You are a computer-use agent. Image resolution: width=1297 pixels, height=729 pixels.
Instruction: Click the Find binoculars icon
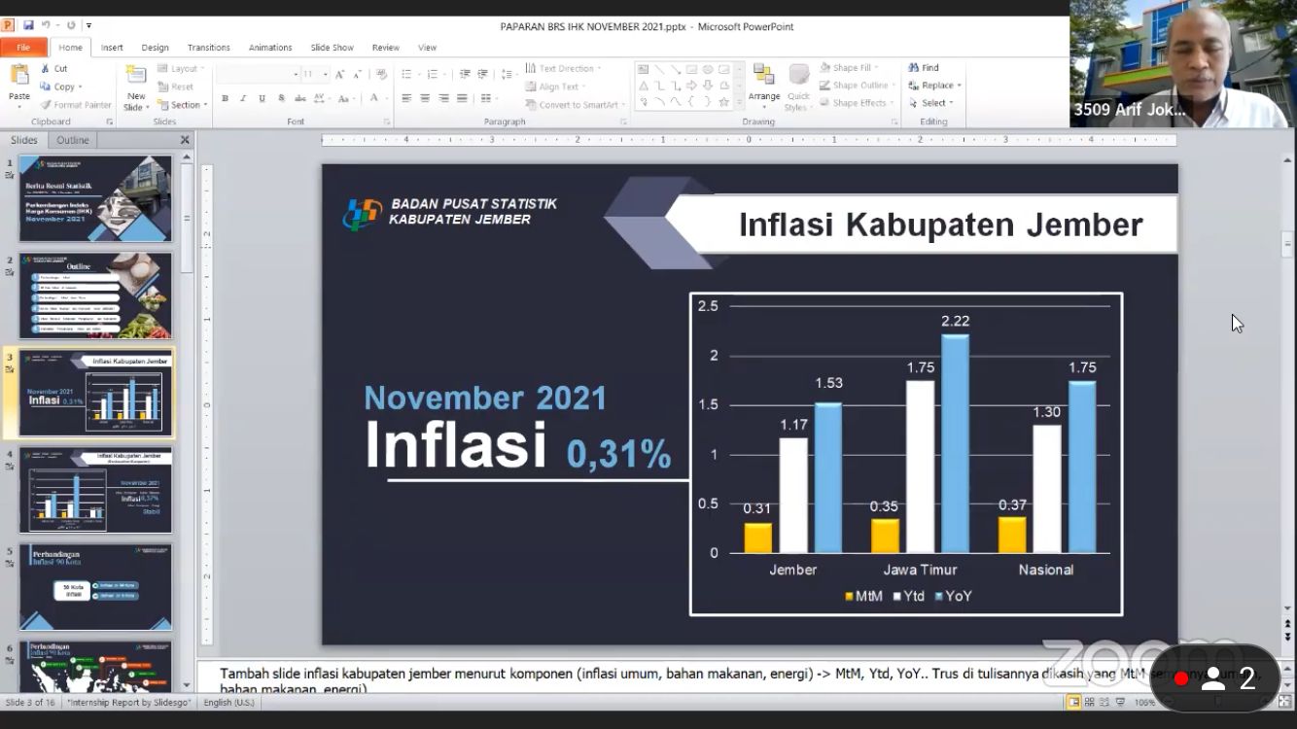915,68
